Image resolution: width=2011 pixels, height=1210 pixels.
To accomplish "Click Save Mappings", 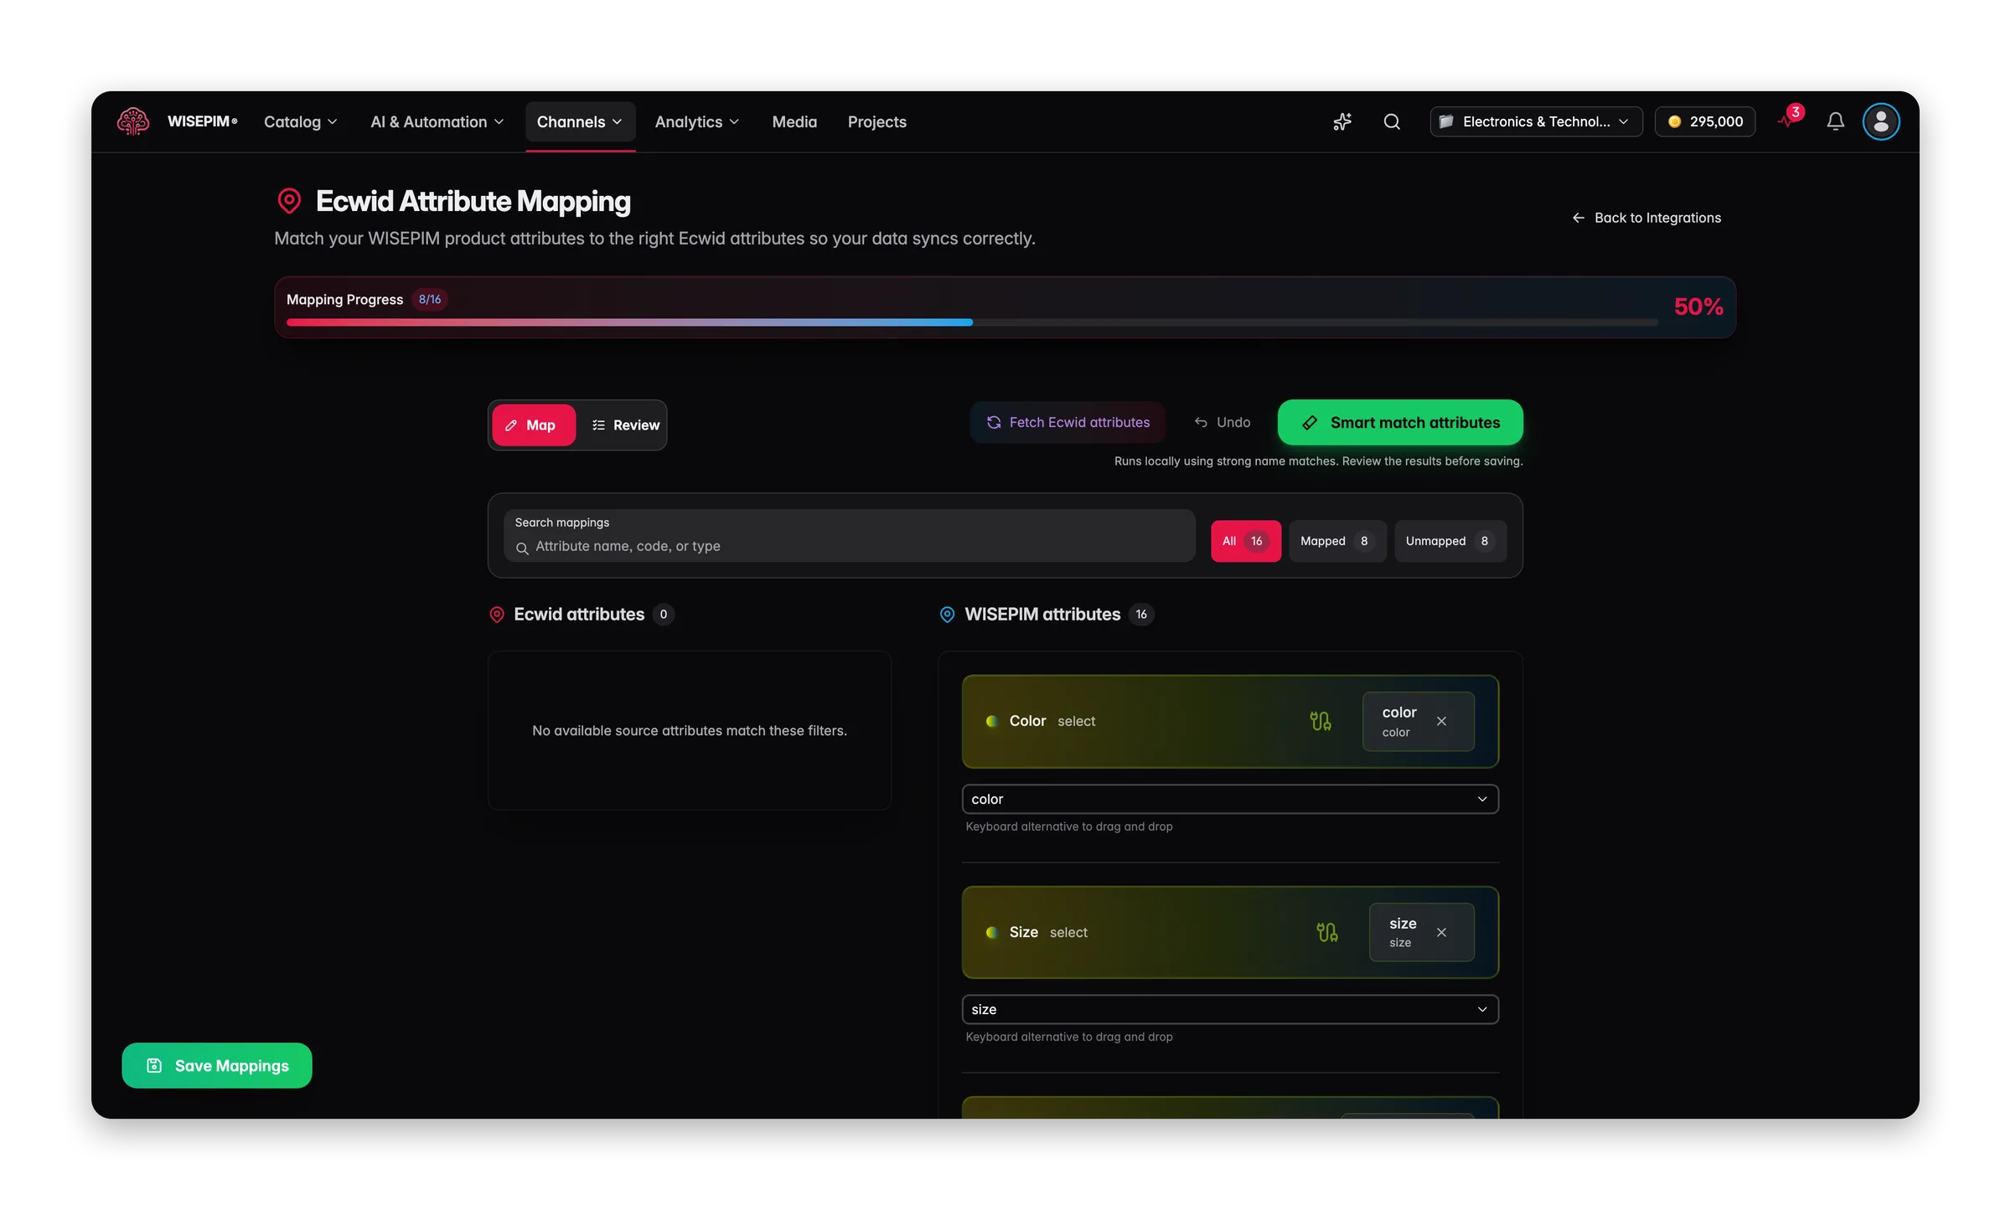I will [217, 1065].
